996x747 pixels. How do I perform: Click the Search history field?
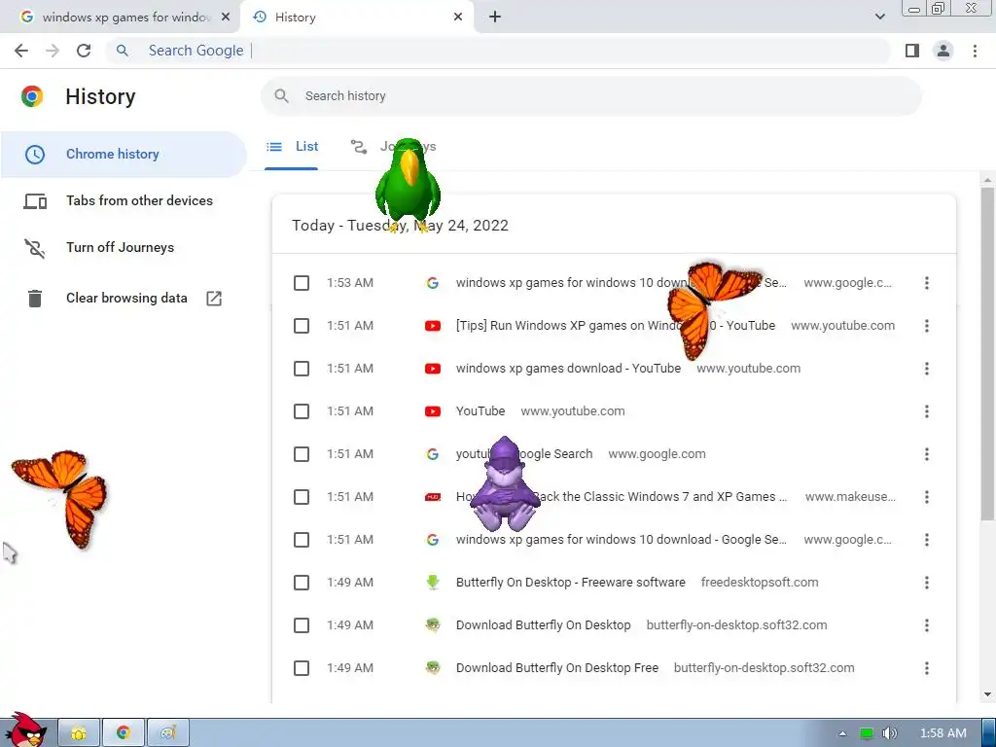point(590,96)
